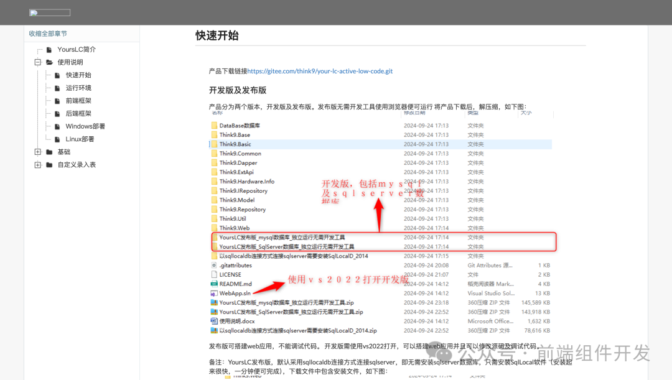
Task: Open the 后端框架 page
Action: 78,114
